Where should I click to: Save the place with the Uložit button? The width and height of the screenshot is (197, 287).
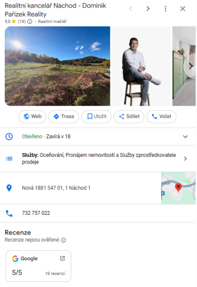96,116
